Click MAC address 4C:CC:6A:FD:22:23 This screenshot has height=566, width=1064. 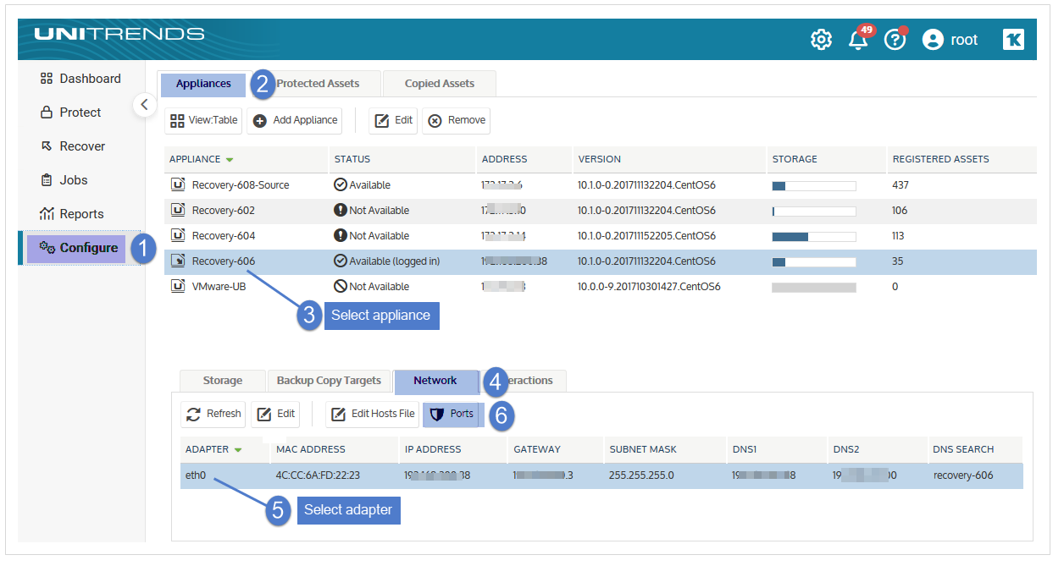coord(318,475)
